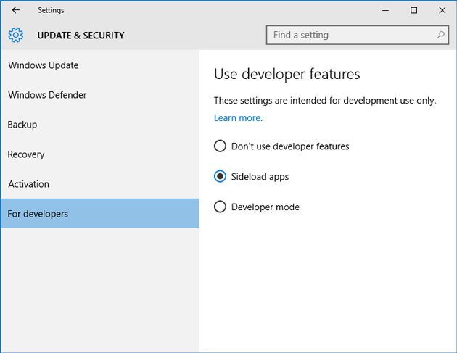457x353 pixels.
Task: Enable the Developer mode radio button
Action: 221,207
